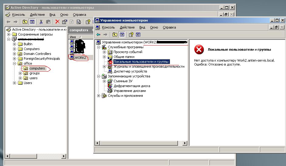Open Вид menu in Управление компьютером
This screenshot has width=286, height=166.
click(142, 27)
